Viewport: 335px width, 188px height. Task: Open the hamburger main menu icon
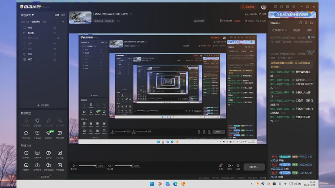pos(294,7)
